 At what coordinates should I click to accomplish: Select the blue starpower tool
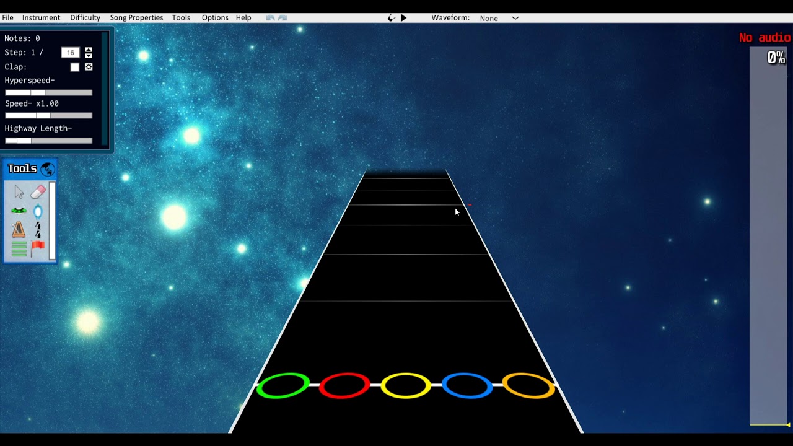pos(38,211)
